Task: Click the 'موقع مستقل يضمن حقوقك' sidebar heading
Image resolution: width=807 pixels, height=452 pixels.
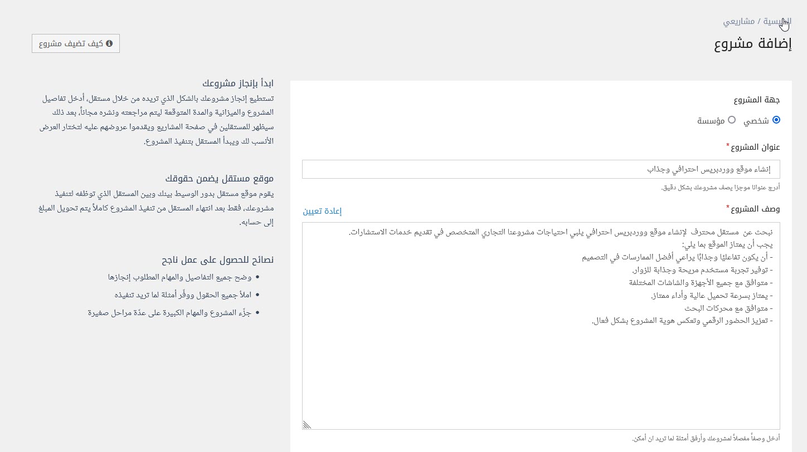Action: [220, 179]
